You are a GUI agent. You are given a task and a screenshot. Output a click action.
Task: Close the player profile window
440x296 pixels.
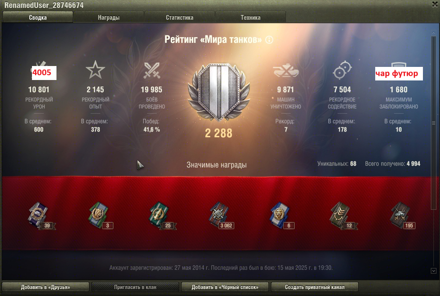coord(435,4)
